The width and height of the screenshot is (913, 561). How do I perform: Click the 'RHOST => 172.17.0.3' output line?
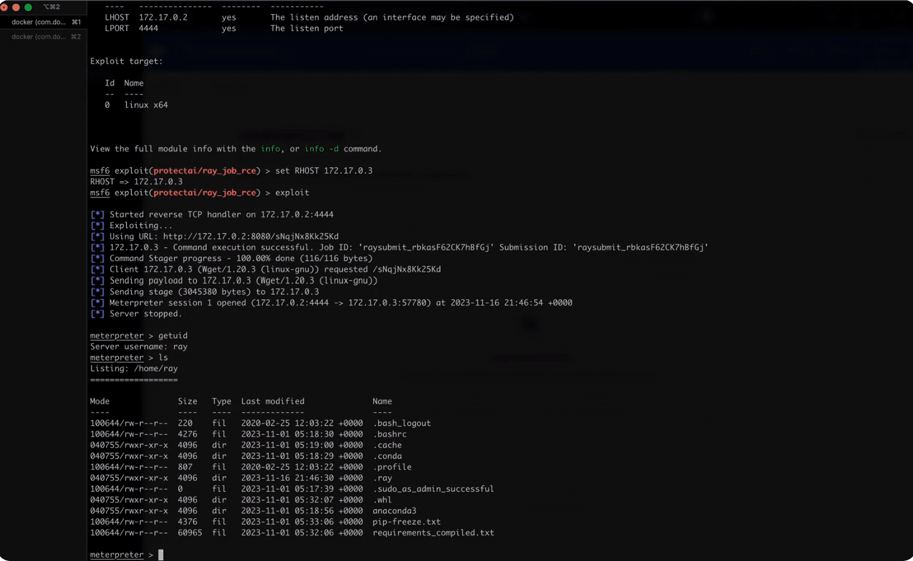coord(136,182)
